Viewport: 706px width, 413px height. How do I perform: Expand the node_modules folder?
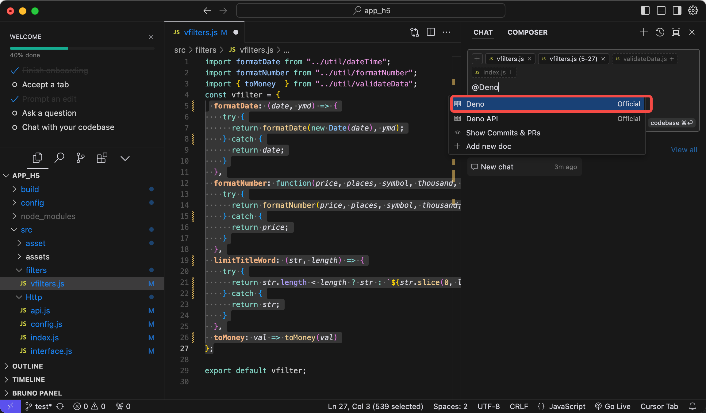(x=82, y=216)
